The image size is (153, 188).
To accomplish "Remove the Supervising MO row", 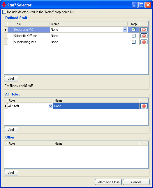I will [144, 42].
